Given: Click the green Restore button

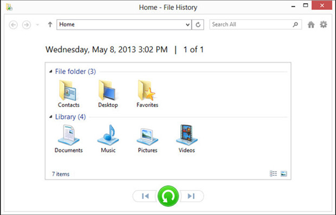Looking at the screenshot, I should pos(168,196).
